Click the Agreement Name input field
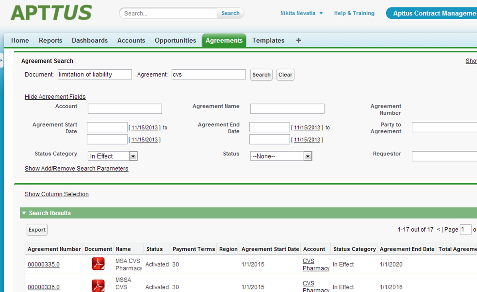Screen dimensions: 477x292 (x=287, y=109)
